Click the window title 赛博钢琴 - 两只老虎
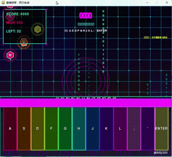 (18, 3)
